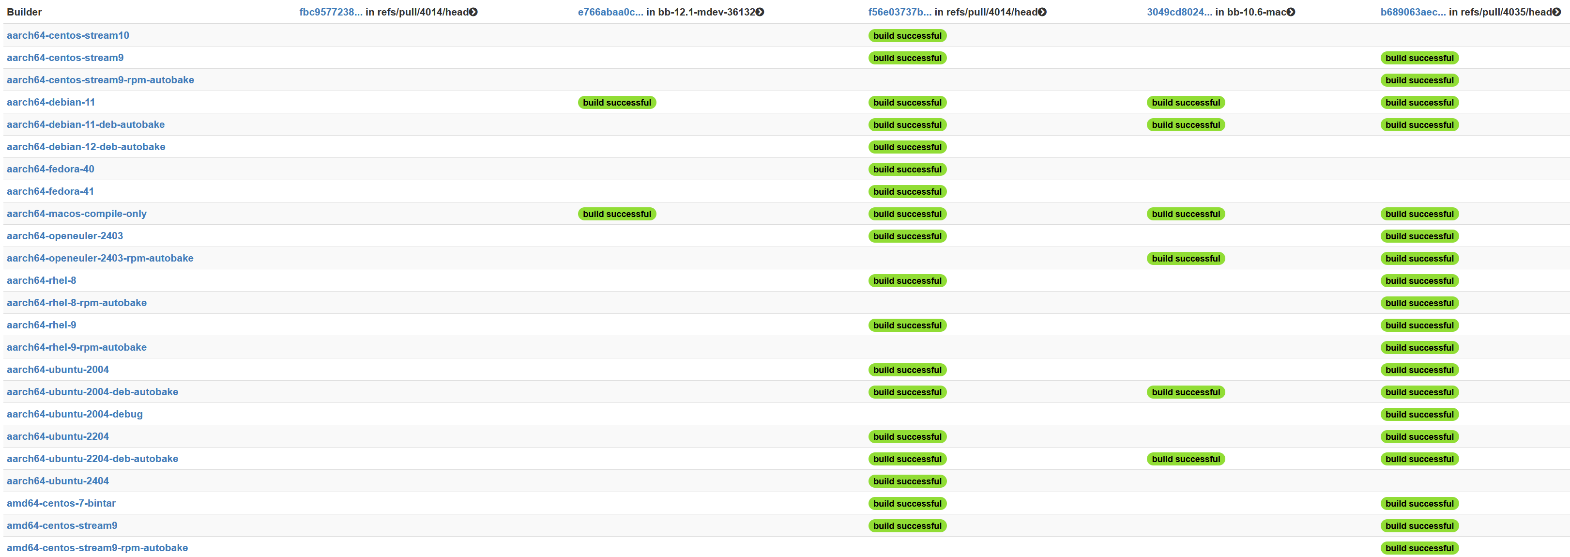Image resolution: width=1570 pixels, height=557 pixels.
Task: Click aarch64-fedora-41 build successful badge
Action: click(x=908, y=192)
